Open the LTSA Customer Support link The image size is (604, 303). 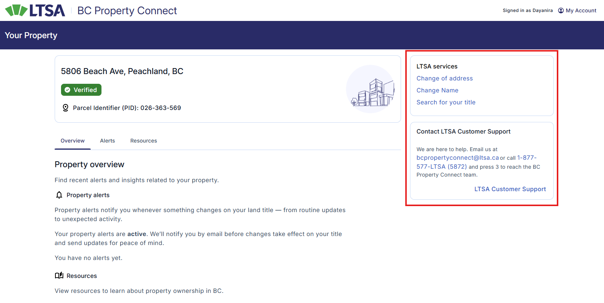tap(510, 189)
